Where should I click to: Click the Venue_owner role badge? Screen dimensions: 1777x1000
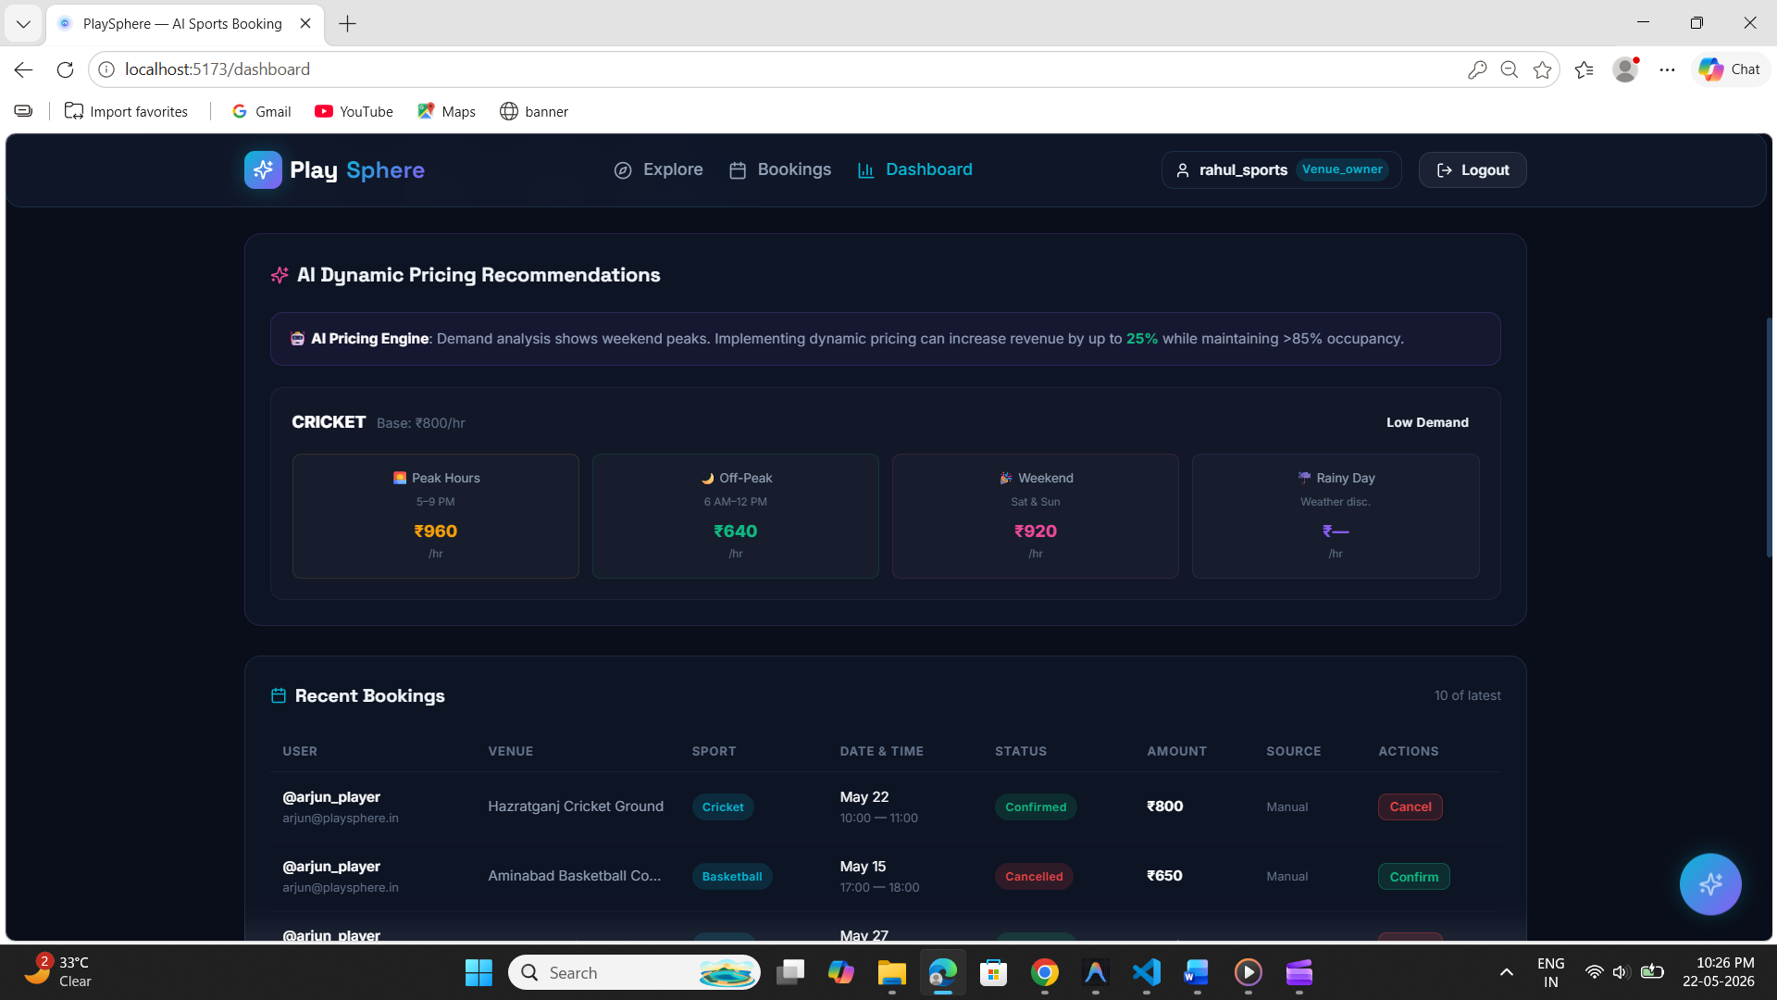1342,169
